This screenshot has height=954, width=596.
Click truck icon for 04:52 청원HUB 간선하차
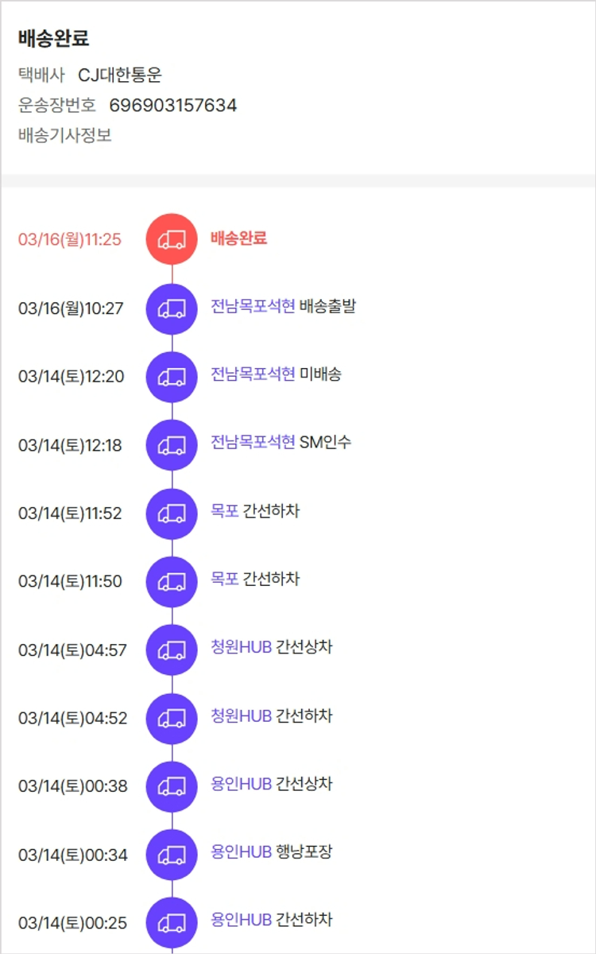(172, 718)
